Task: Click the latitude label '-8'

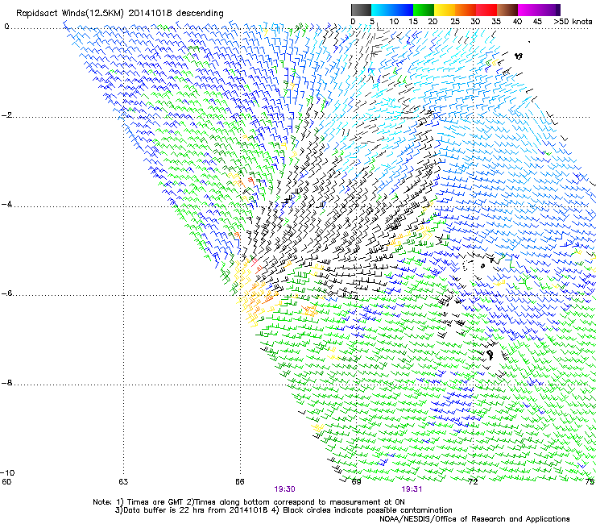Action: (6, 383)
